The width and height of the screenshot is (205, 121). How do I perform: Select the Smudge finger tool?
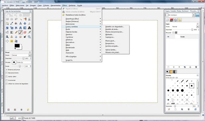click(x=21, y=37)
